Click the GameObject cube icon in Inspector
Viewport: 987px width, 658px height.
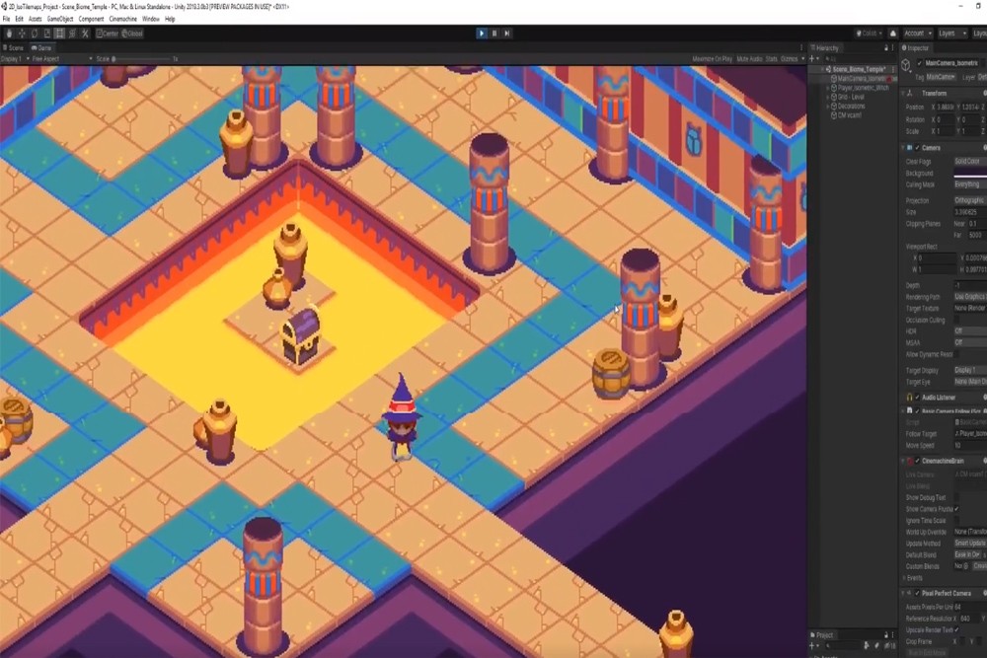pyautogui.click(x=906, y=65)
